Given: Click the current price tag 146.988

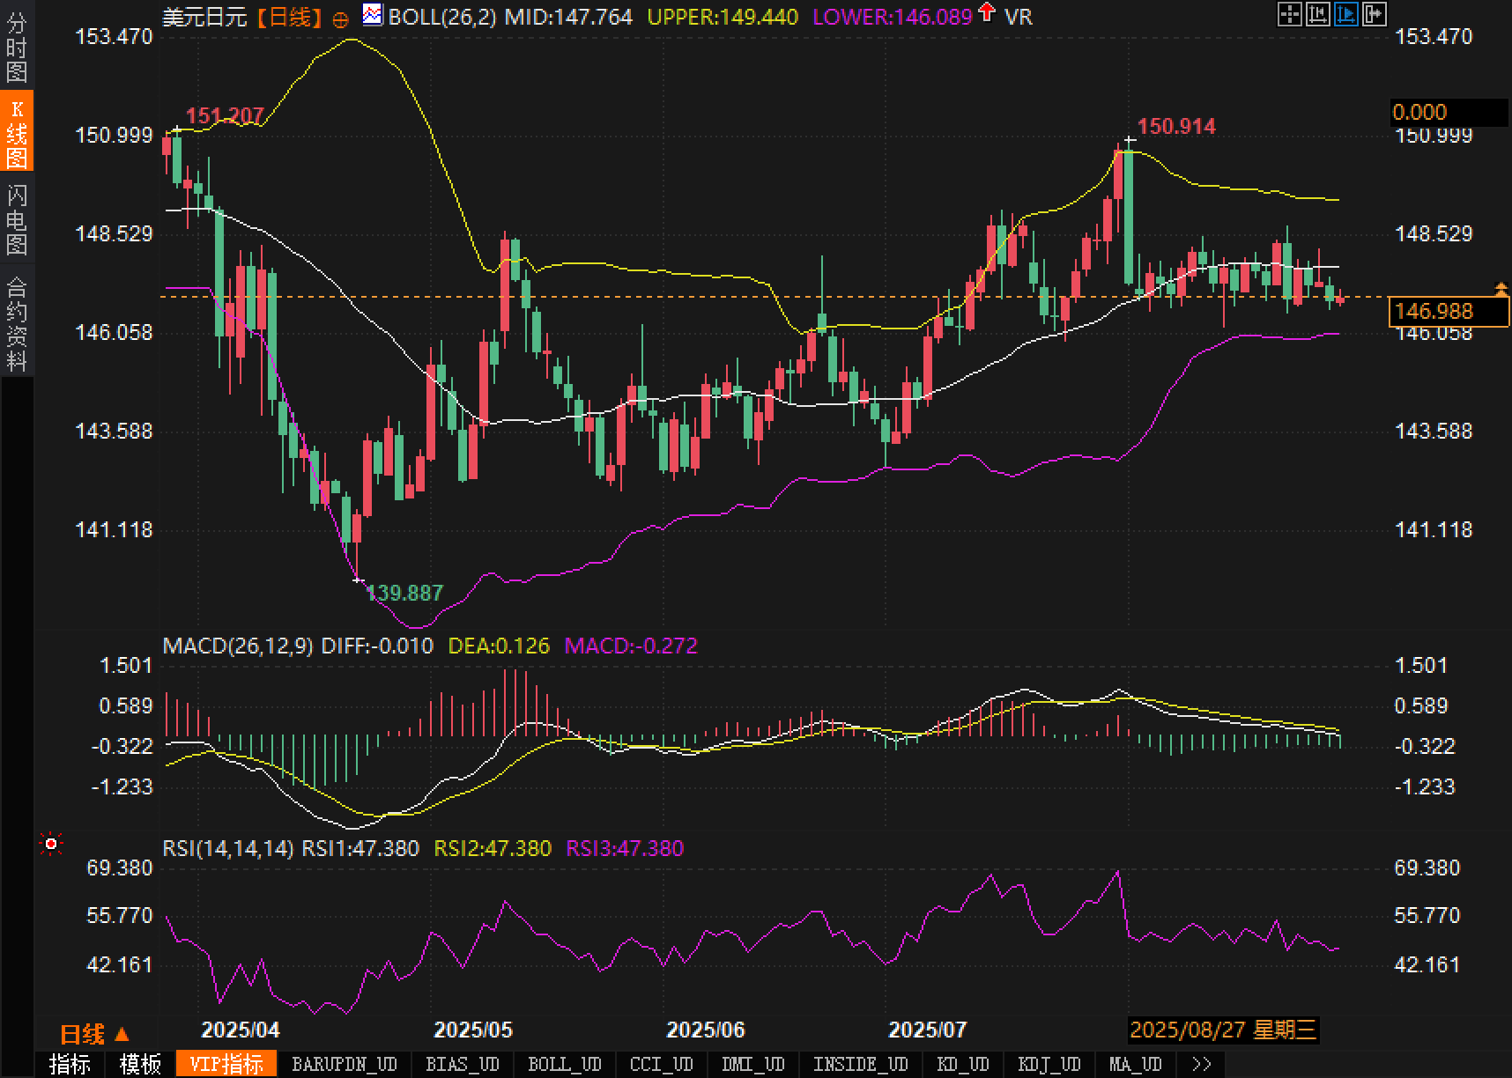Looking at the screenshot, I should pyautogui.click(x=1448, y=311).
